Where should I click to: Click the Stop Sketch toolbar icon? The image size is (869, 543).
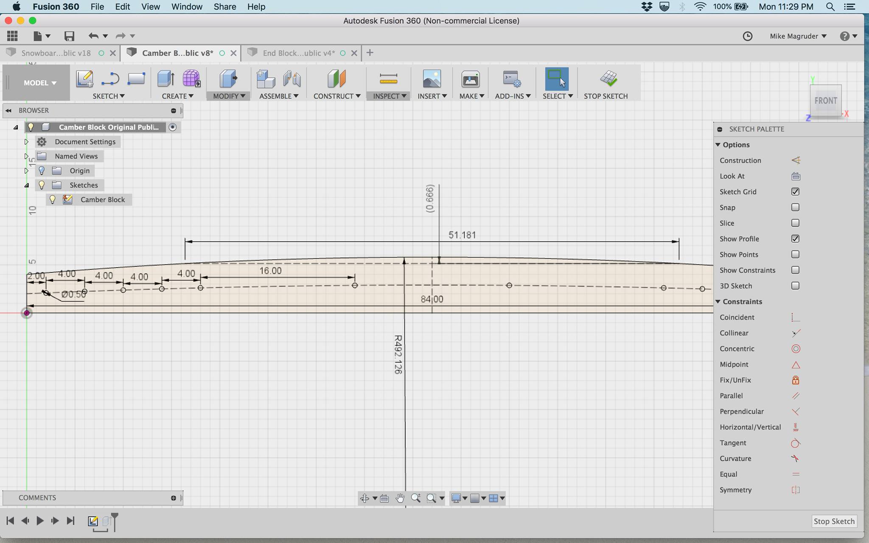[608, 79]
